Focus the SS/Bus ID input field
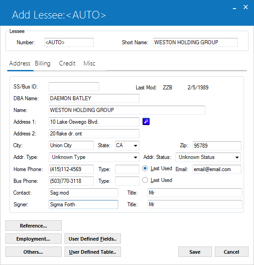 click(x=74, y=87)
